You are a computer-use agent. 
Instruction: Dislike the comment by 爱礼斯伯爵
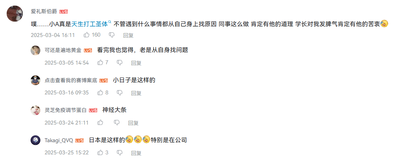click(x=112, y=35)
